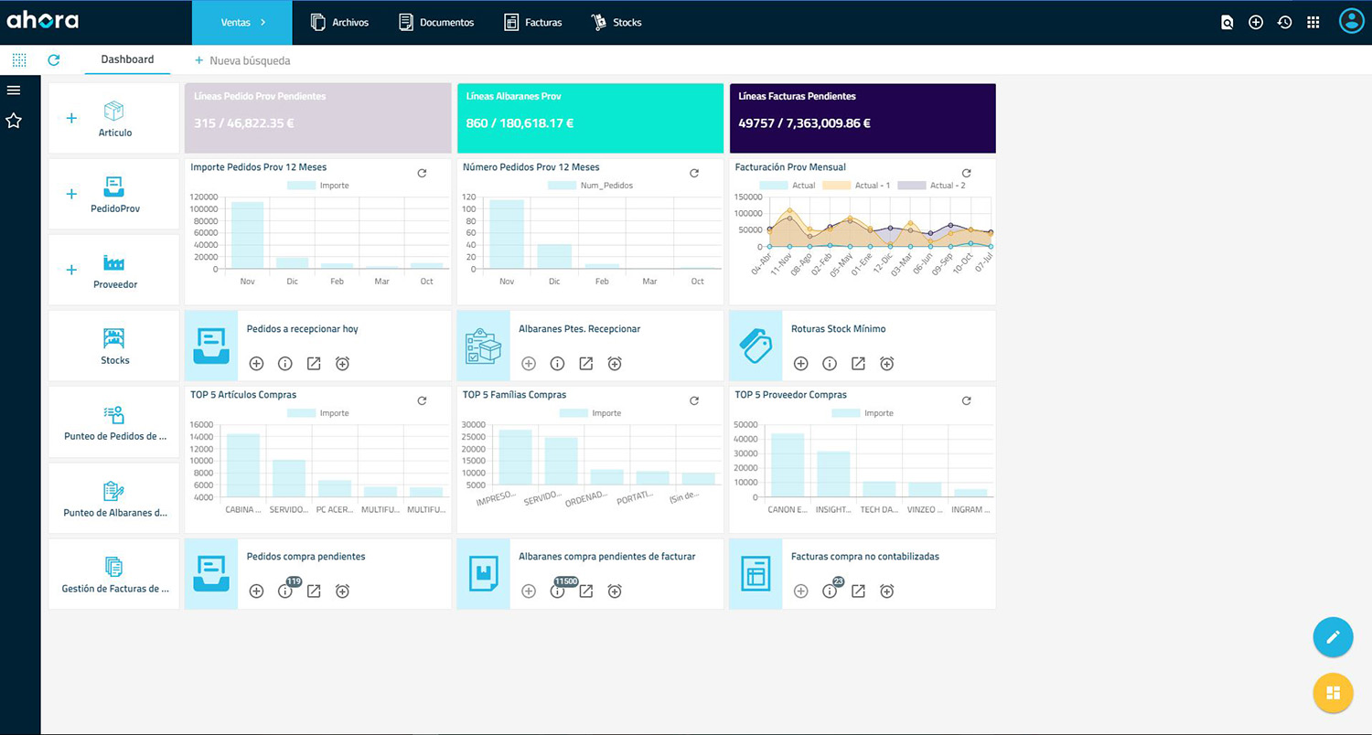Open the Documentos menu
1372x735 pixels.
[x=436, y=22]
